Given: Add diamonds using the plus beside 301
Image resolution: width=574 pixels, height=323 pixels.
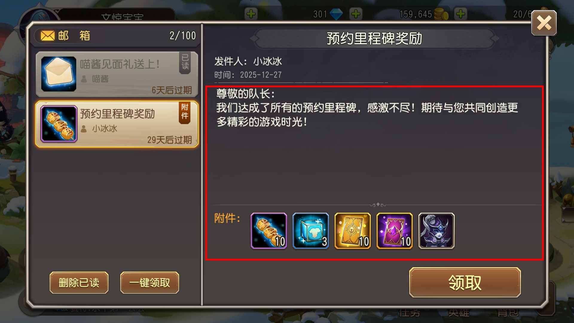Looking at the screenshot, I should [x=356, y=14].
